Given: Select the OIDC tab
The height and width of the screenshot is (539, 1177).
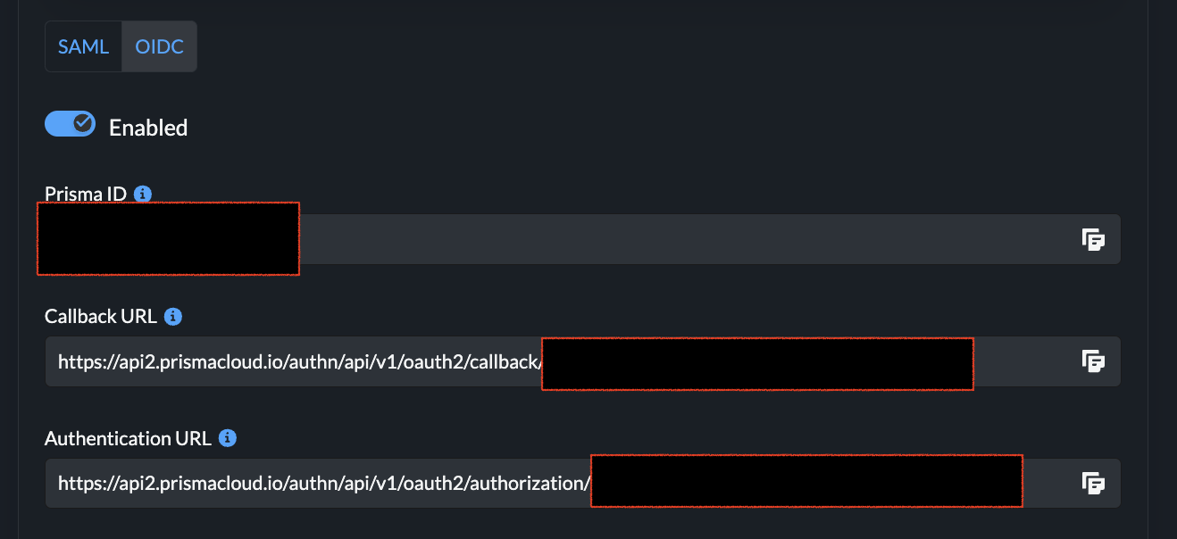Looking at the screenshot, I should point(159,46).
